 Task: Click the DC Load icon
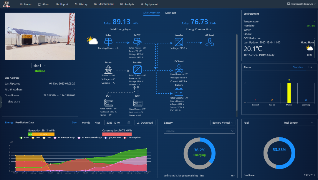(x=179, y=68)
